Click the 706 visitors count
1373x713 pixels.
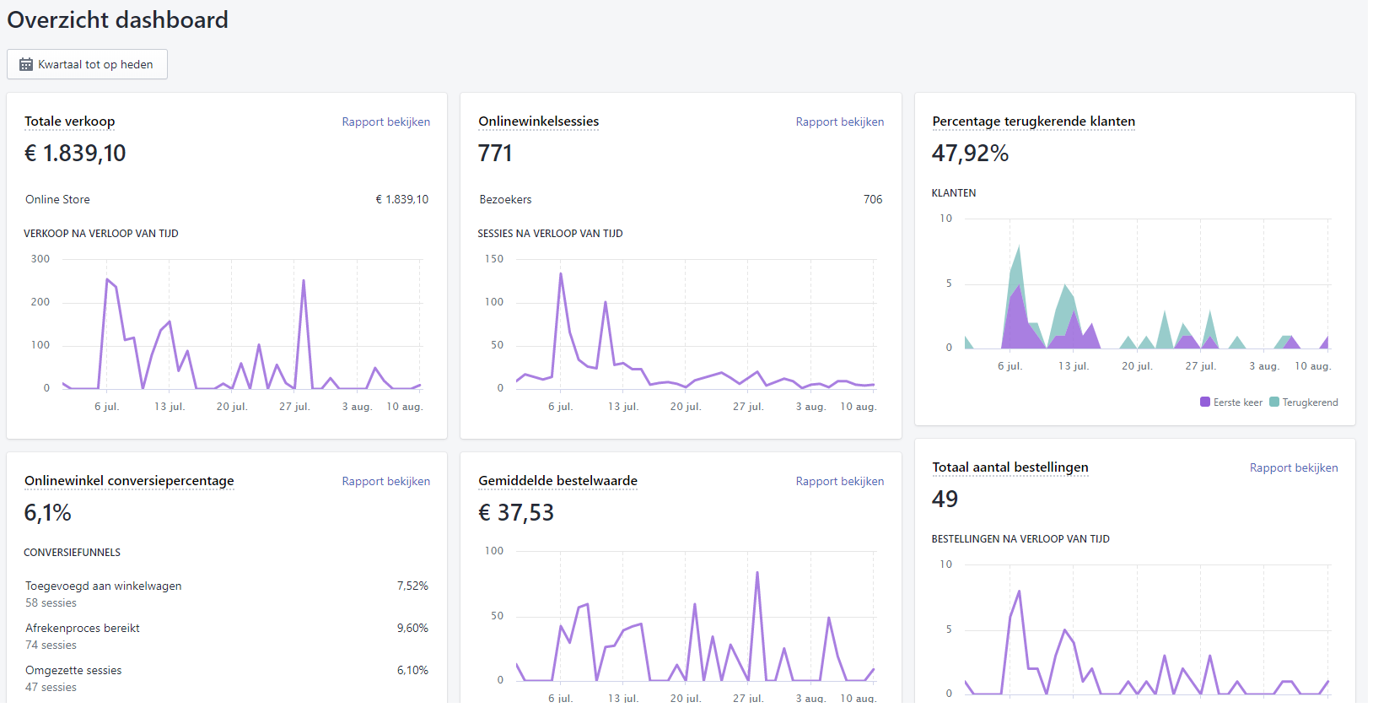click(873, 200)
